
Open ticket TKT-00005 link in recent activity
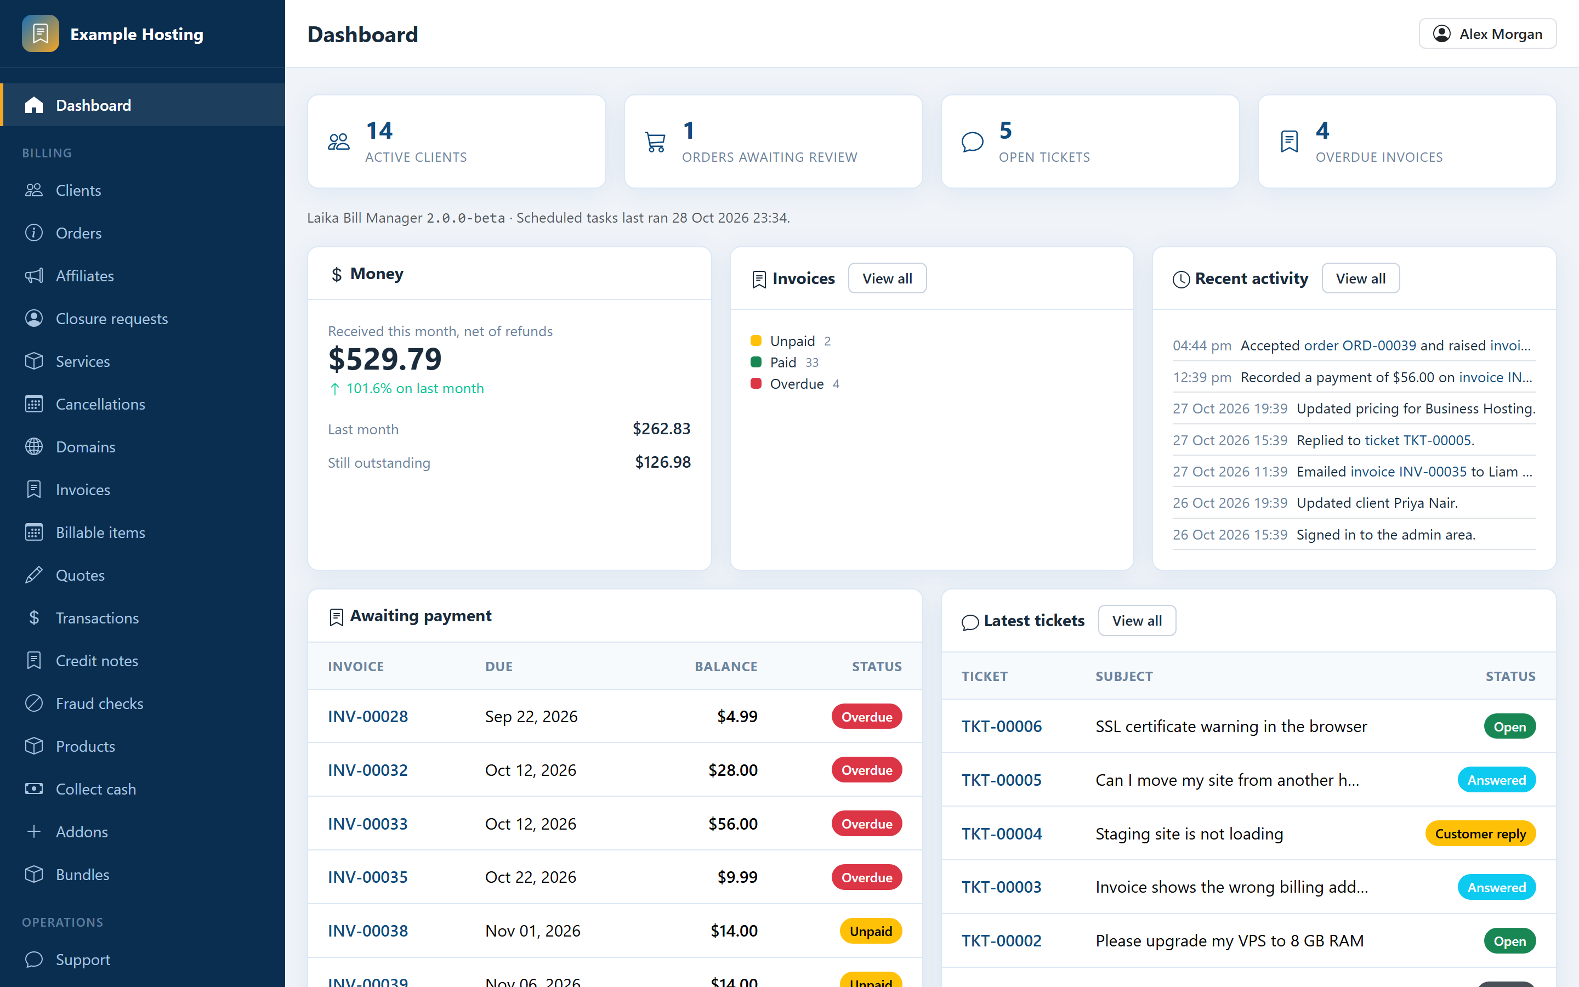(x=1418, y=441)
